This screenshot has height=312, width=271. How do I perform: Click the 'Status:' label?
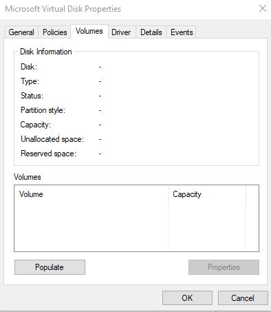click(x=32, y=96)
